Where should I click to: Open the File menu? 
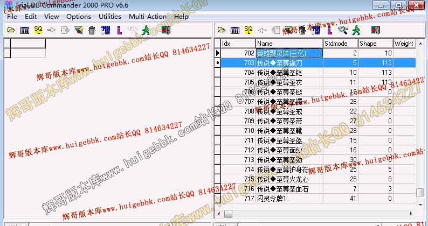(x=12, y=17)
